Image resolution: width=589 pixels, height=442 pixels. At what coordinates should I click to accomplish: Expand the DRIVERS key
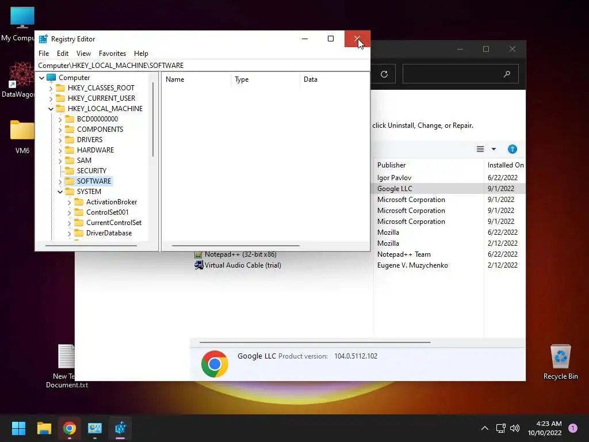coord(60,140)
